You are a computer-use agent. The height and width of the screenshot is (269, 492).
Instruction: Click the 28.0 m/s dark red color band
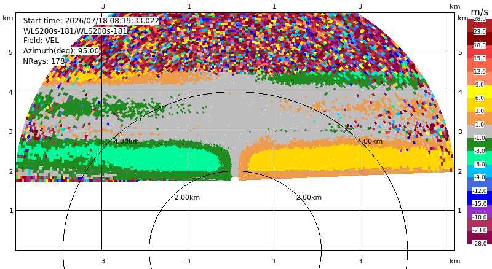click(x=480, y=26)
